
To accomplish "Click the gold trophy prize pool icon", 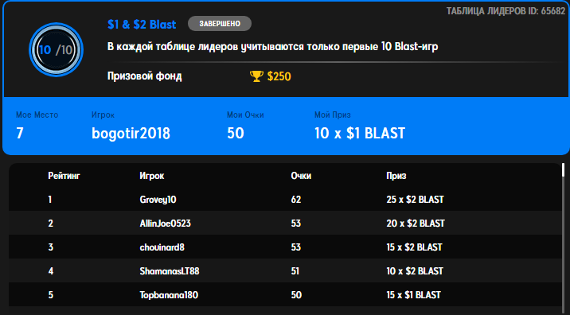I will pos(256,76).
